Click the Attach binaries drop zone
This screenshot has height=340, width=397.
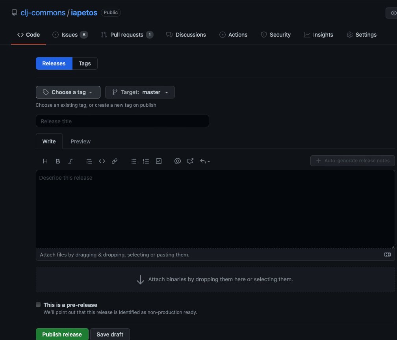click(215, 279)
